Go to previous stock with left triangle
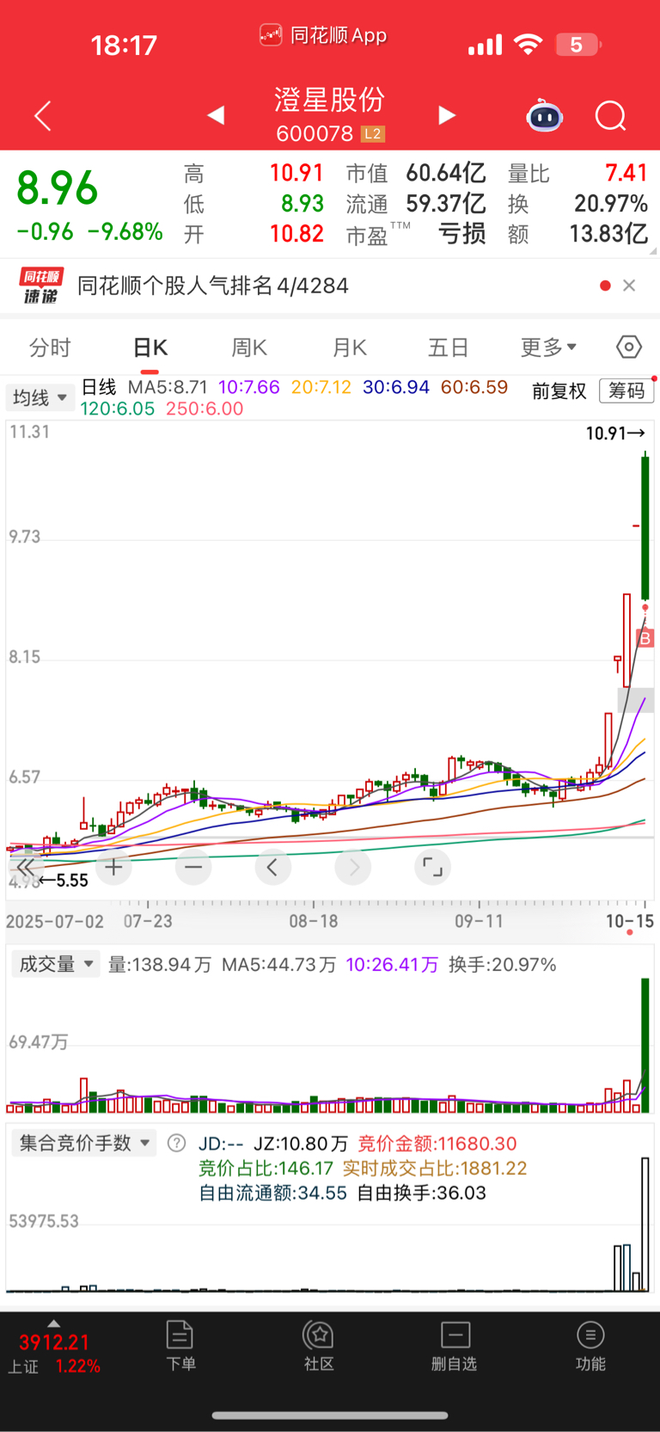The height and width of the screenshot is (1432, 660). click(216, 115)
